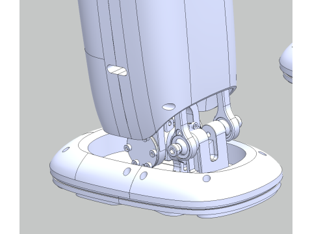
Task: Click the hex socket screw on the ankle axle
Action: [x=173, y=150]
